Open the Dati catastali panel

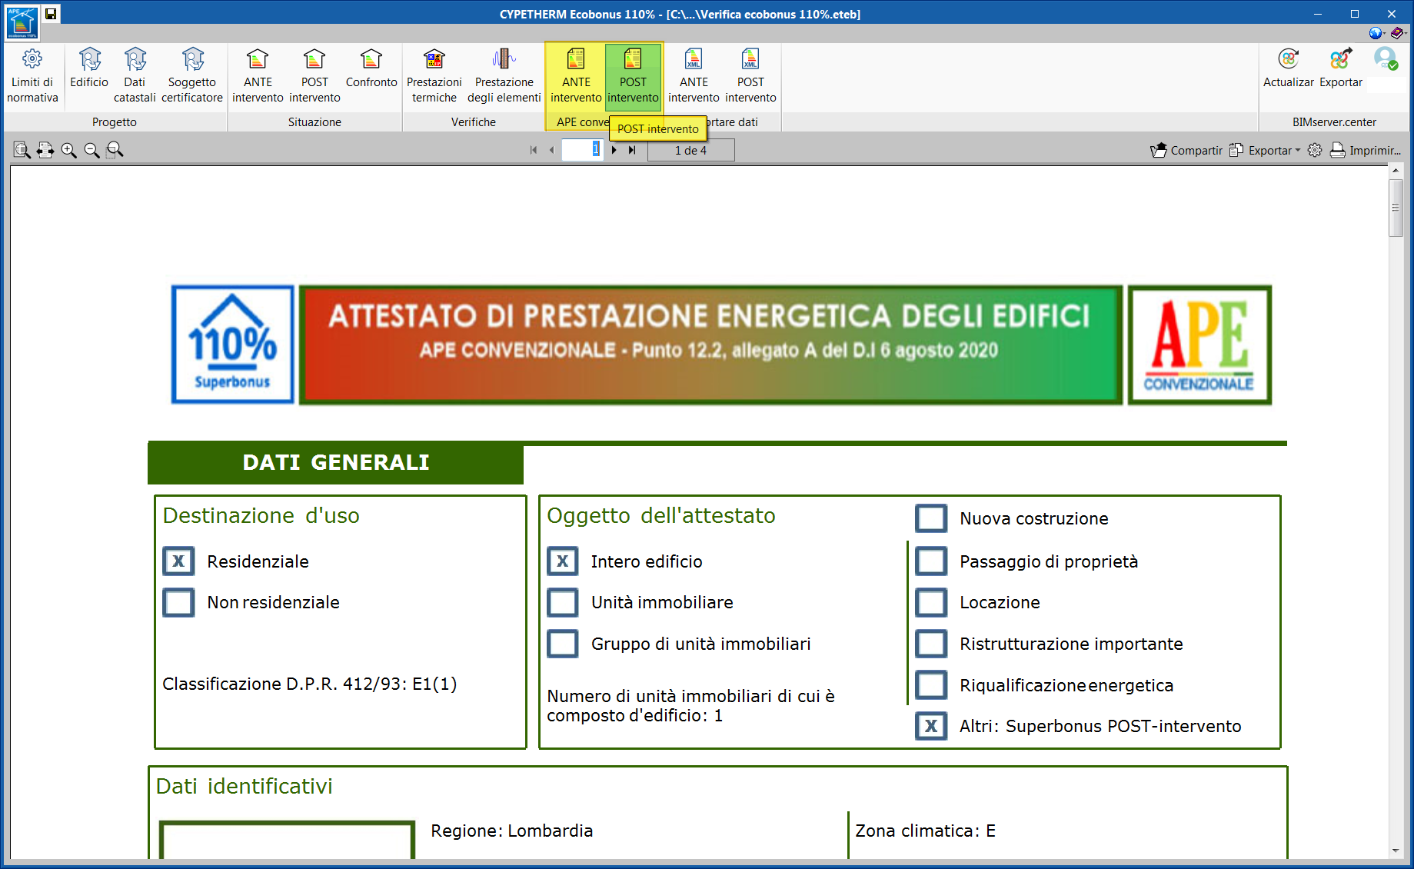135,75
